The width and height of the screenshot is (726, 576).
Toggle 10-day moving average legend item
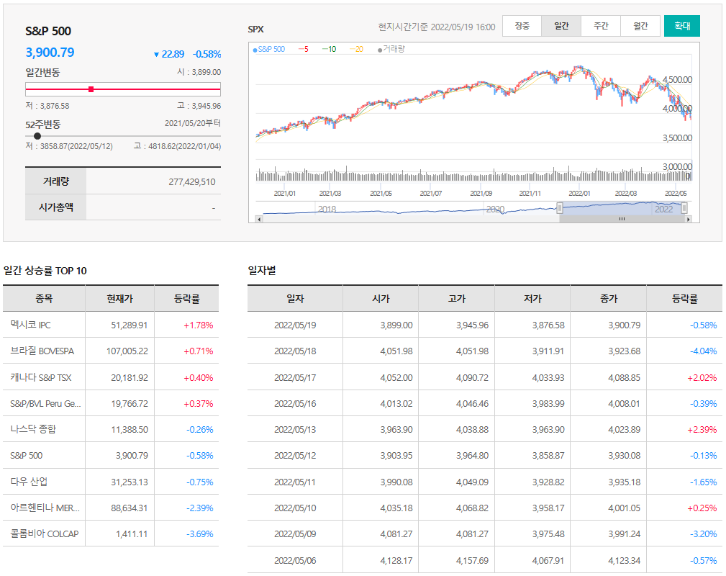tap(330, 49)
